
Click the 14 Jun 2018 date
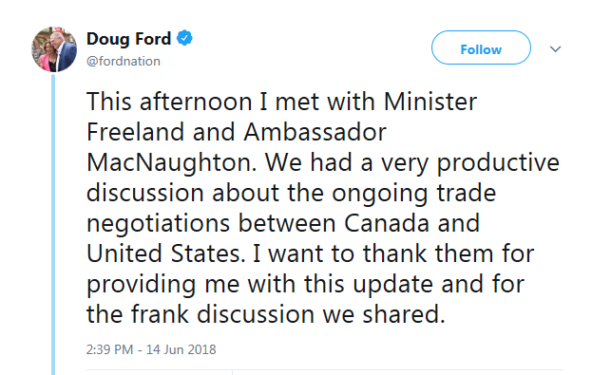click(x=181, y=349)
